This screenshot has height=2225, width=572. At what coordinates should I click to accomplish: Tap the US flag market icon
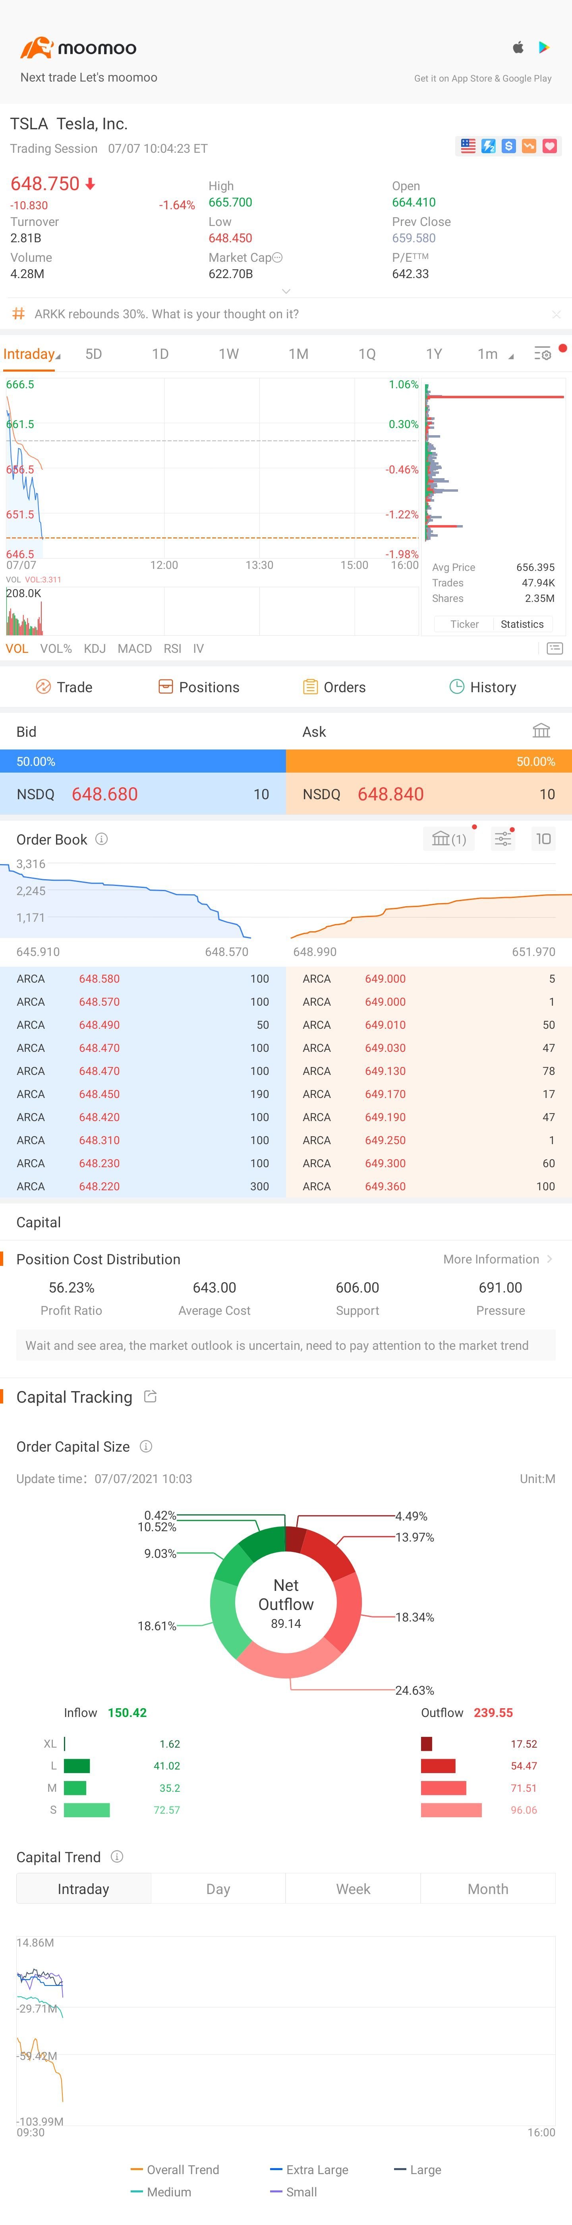(x=468, y=146)
